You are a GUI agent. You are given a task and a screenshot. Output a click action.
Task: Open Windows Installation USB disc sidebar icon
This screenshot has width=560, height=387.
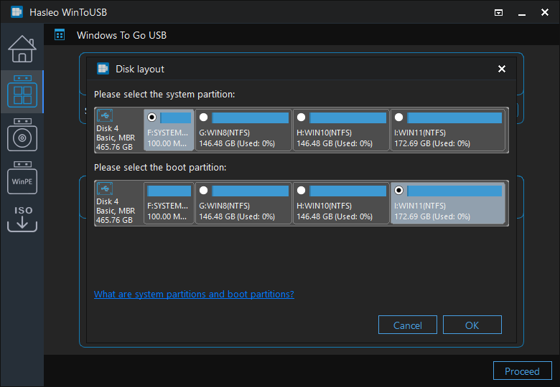22,135
